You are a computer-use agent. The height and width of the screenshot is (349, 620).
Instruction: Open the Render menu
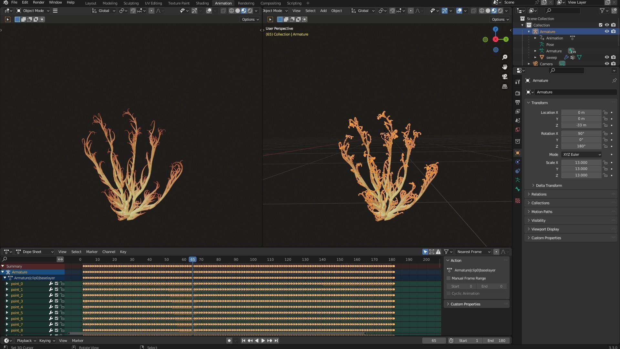coord(38,3)
